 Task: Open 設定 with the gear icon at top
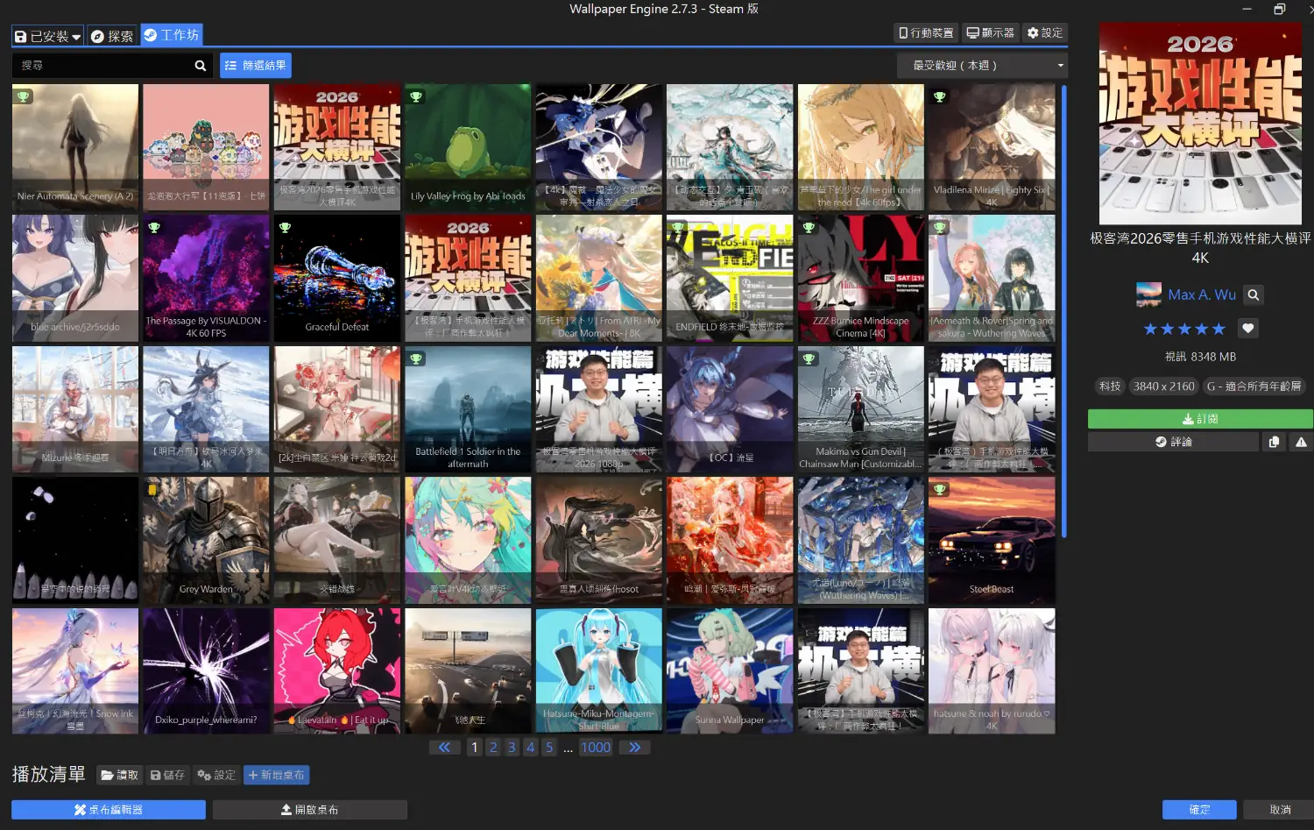1045,33
